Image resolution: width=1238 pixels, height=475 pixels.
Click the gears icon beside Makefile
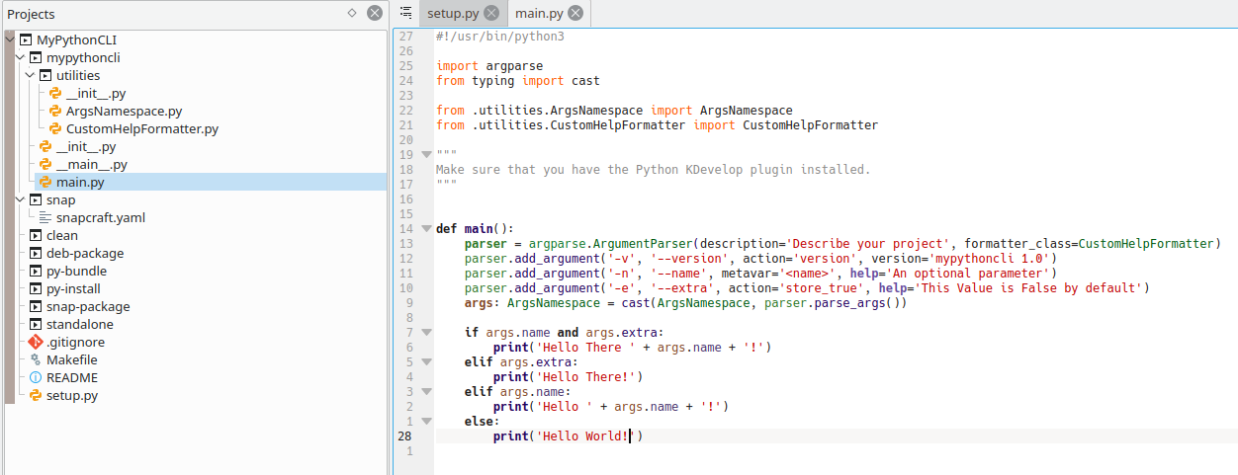click(x=36, y=360)
